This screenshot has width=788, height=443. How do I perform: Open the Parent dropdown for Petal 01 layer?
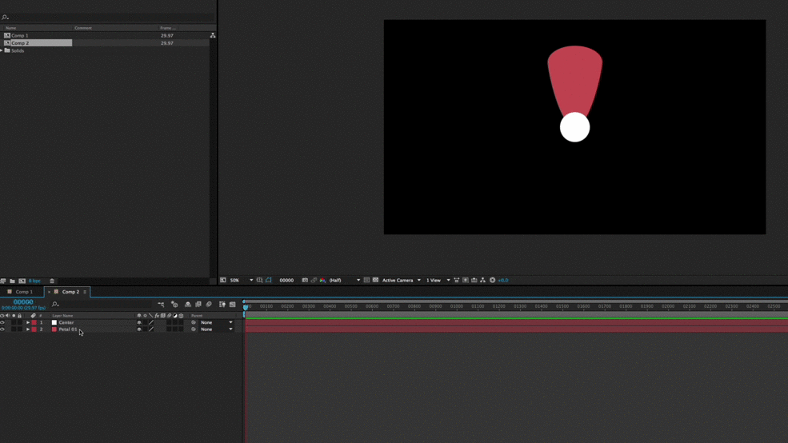(x=217, y=329)
